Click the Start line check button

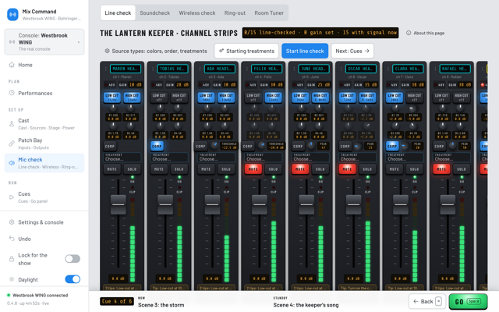tap(305, 51)
